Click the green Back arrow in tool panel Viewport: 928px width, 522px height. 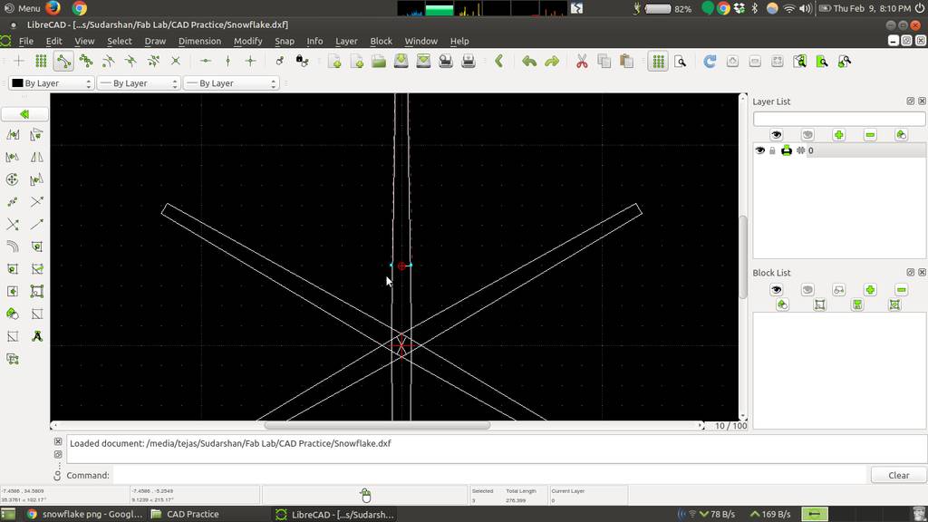(x=24, y=113)
